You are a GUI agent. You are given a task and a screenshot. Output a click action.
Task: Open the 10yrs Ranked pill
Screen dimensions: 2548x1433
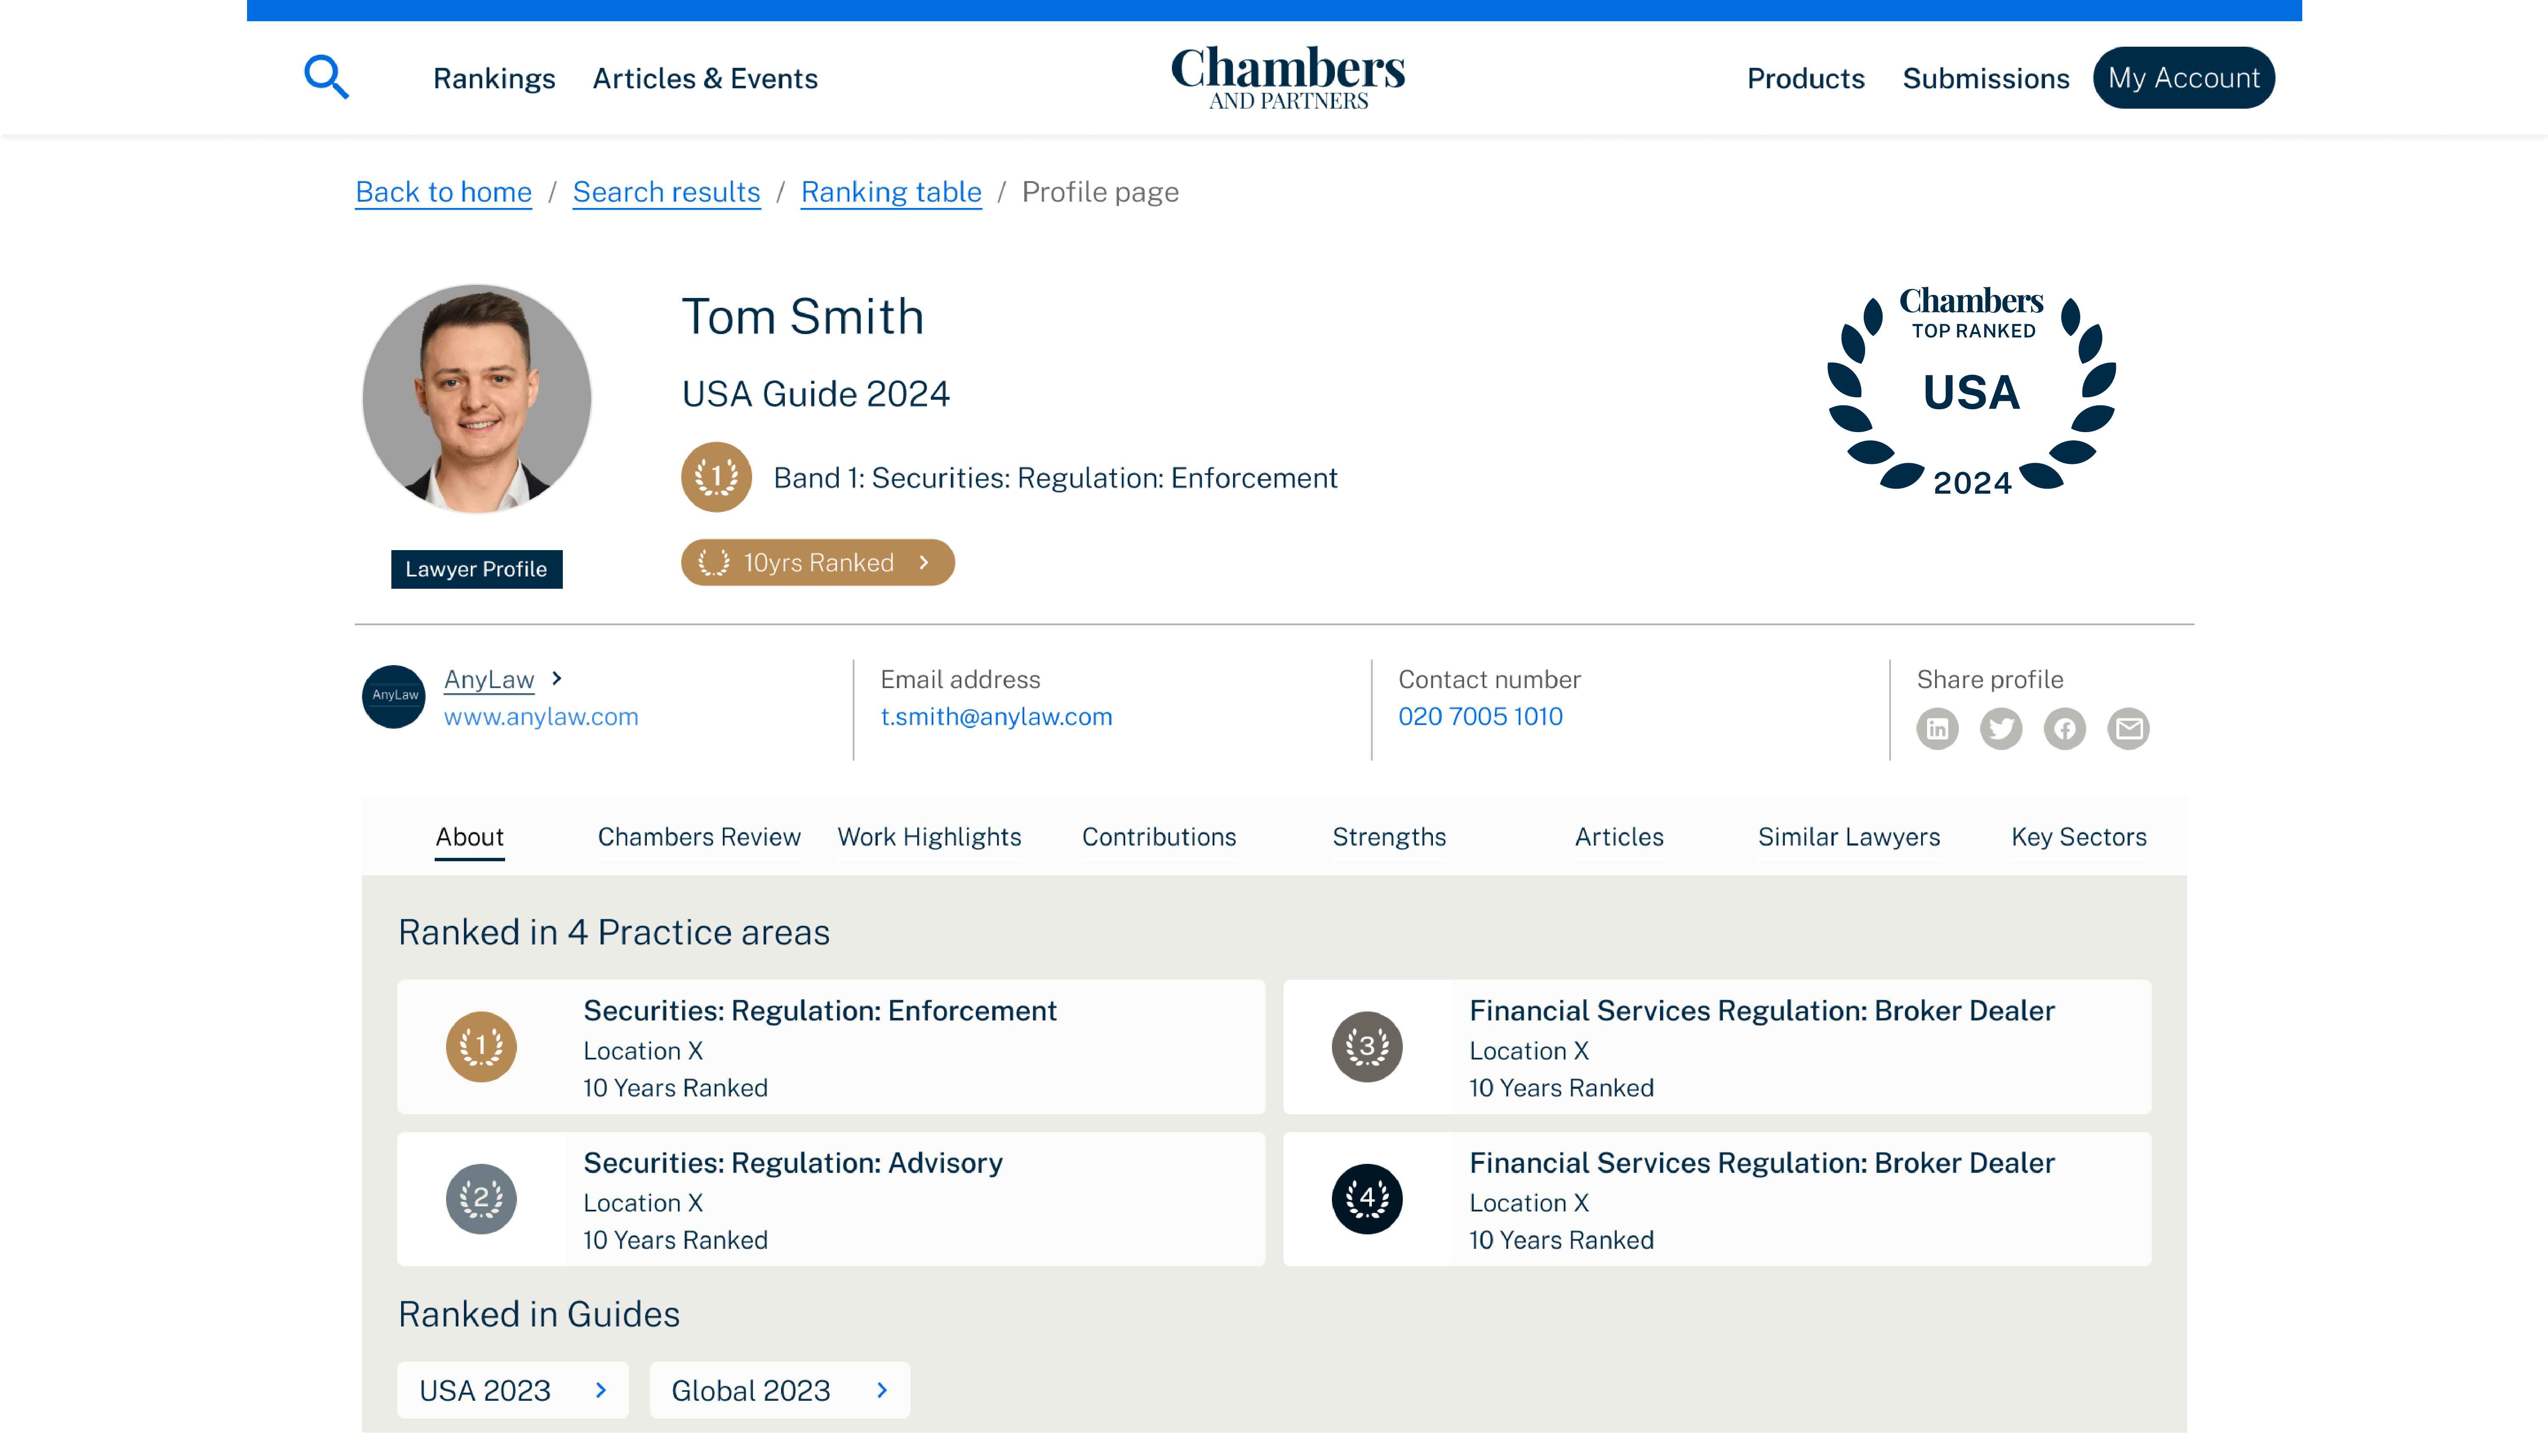pos(818,563)
